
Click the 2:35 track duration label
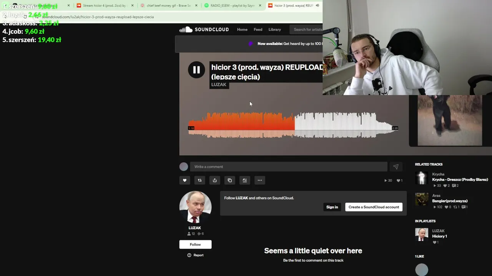tap(395, 128)
